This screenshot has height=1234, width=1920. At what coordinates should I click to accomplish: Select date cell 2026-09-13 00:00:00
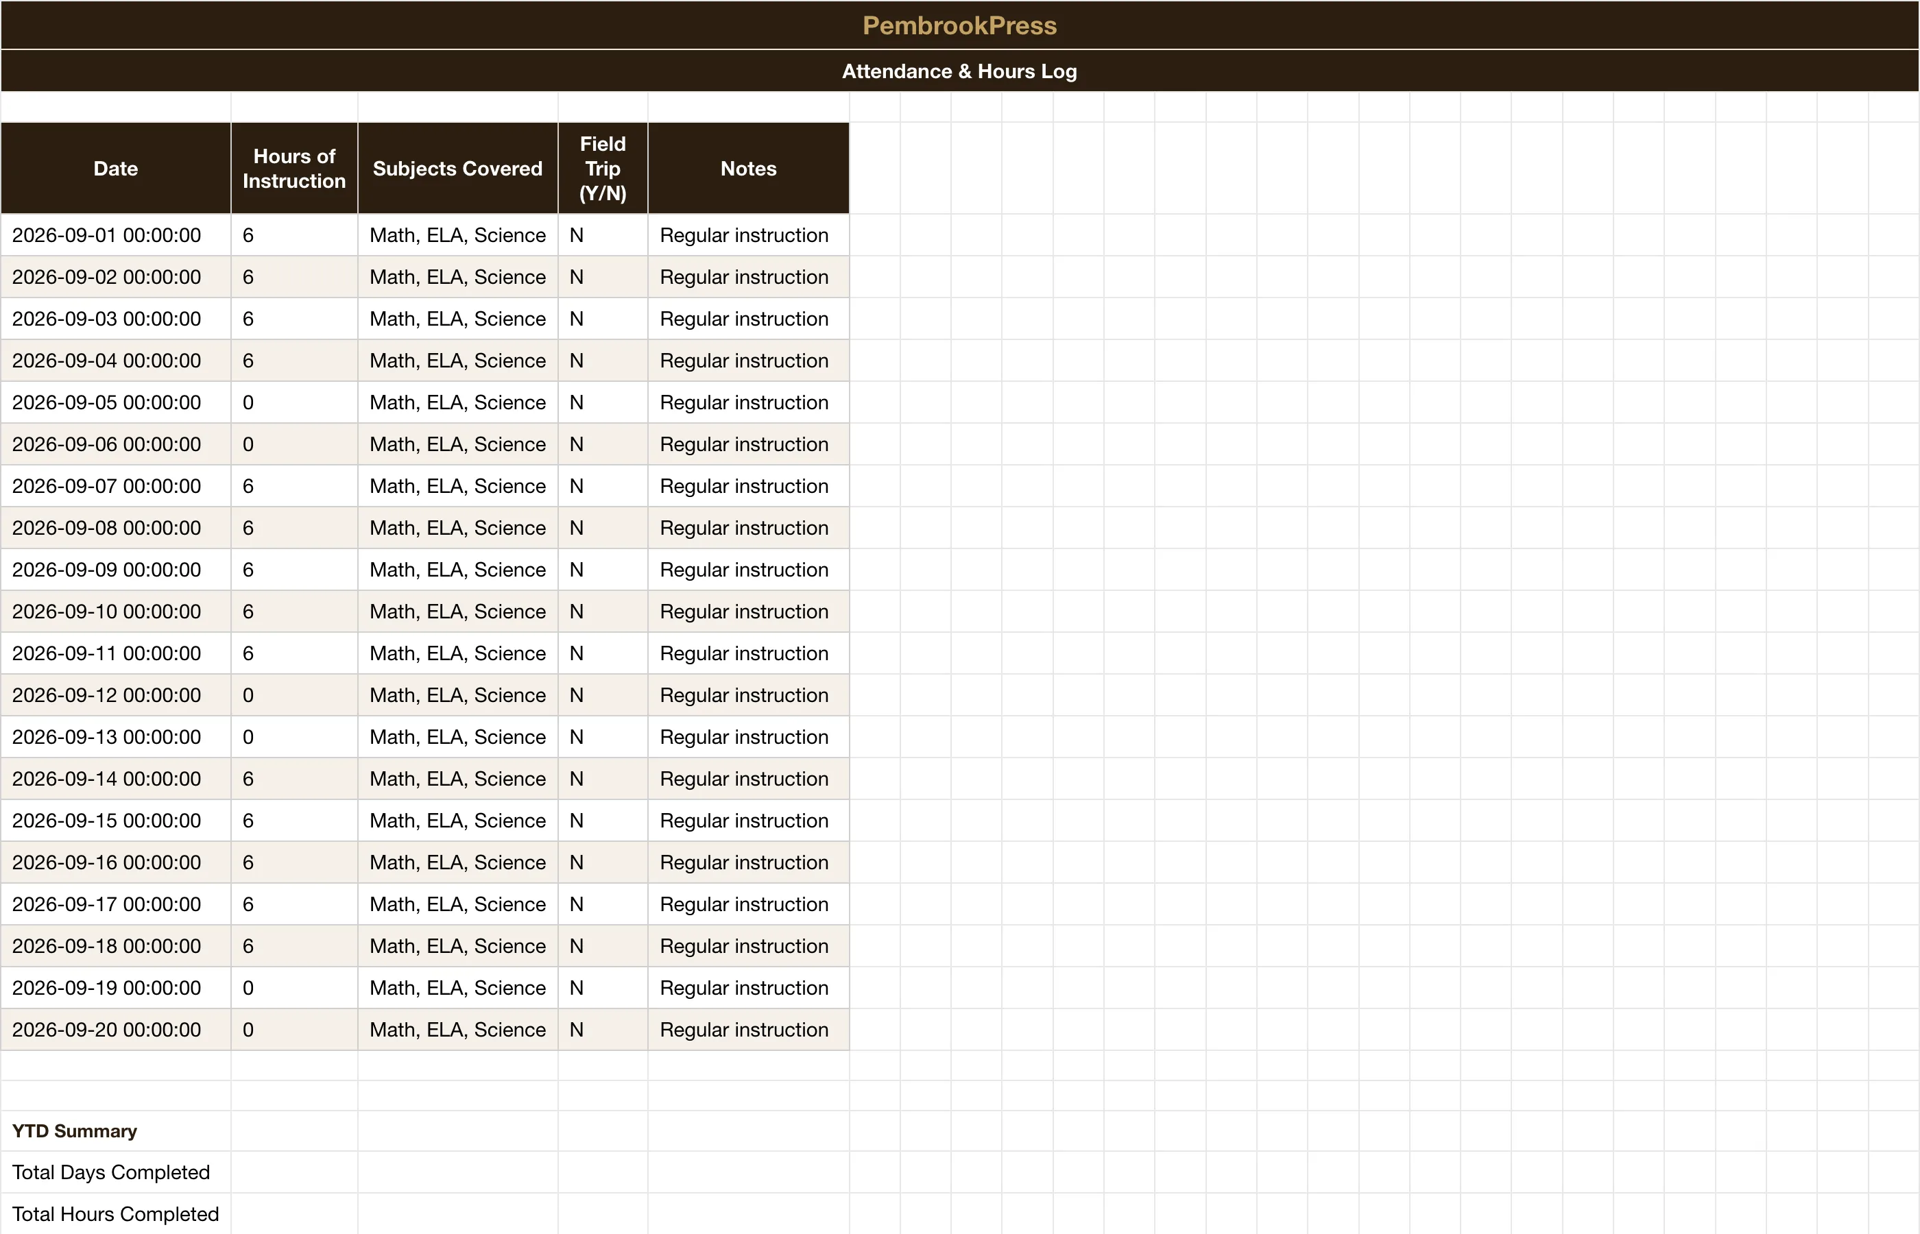point(116,737)
